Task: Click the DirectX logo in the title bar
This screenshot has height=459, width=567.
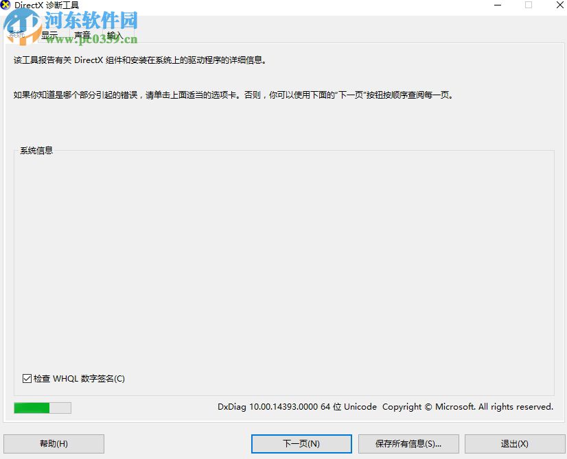Action: pos(5,5)
